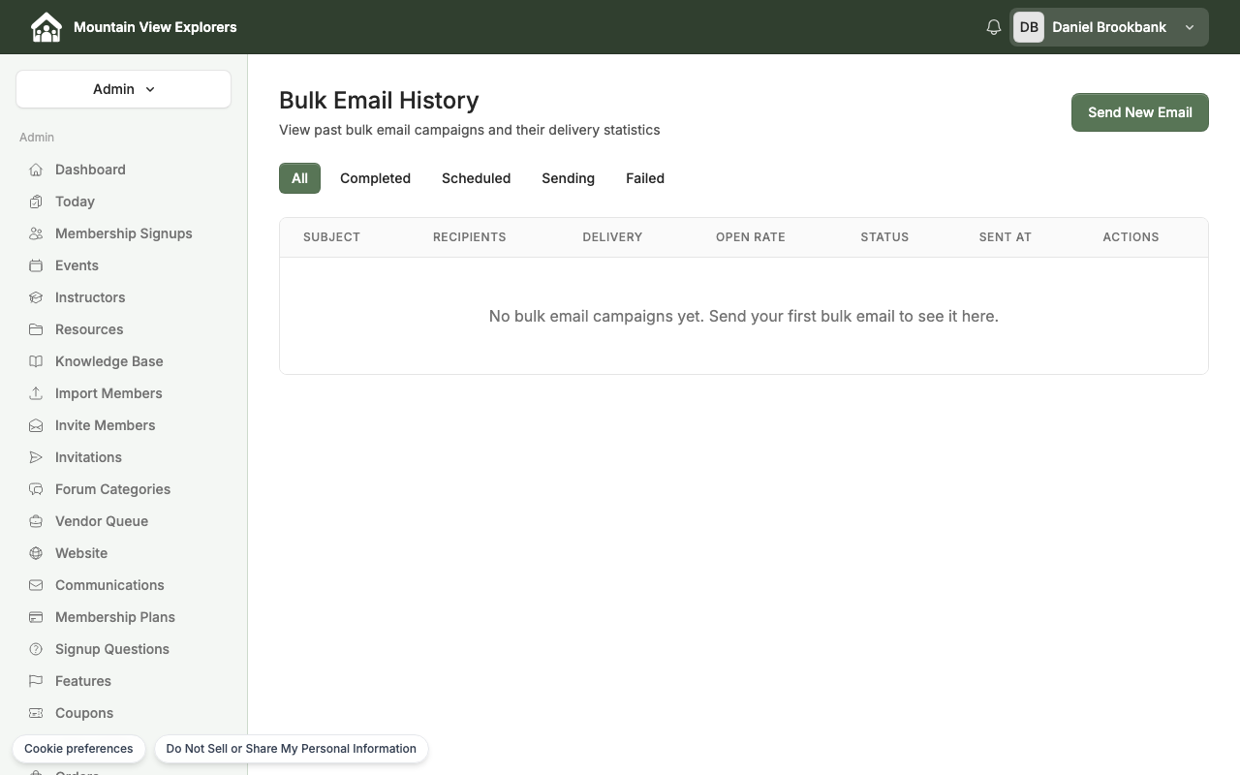Image resolution: width=1240 pixels, height=775 pixels.
Task: Click the Website globe icon
Action: (36, 553)
